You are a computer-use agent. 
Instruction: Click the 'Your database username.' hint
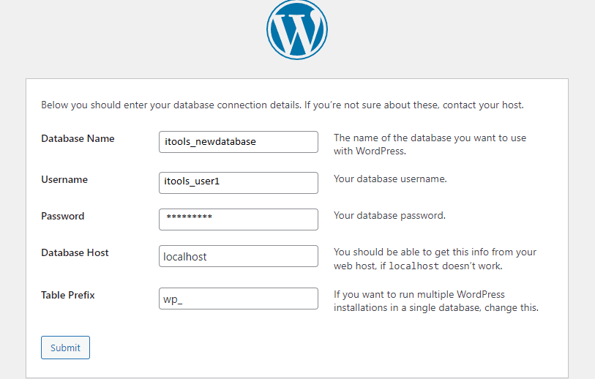click(x=390, y=179)
